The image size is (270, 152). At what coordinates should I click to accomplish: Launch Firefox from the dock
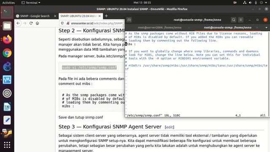point(7,39)
